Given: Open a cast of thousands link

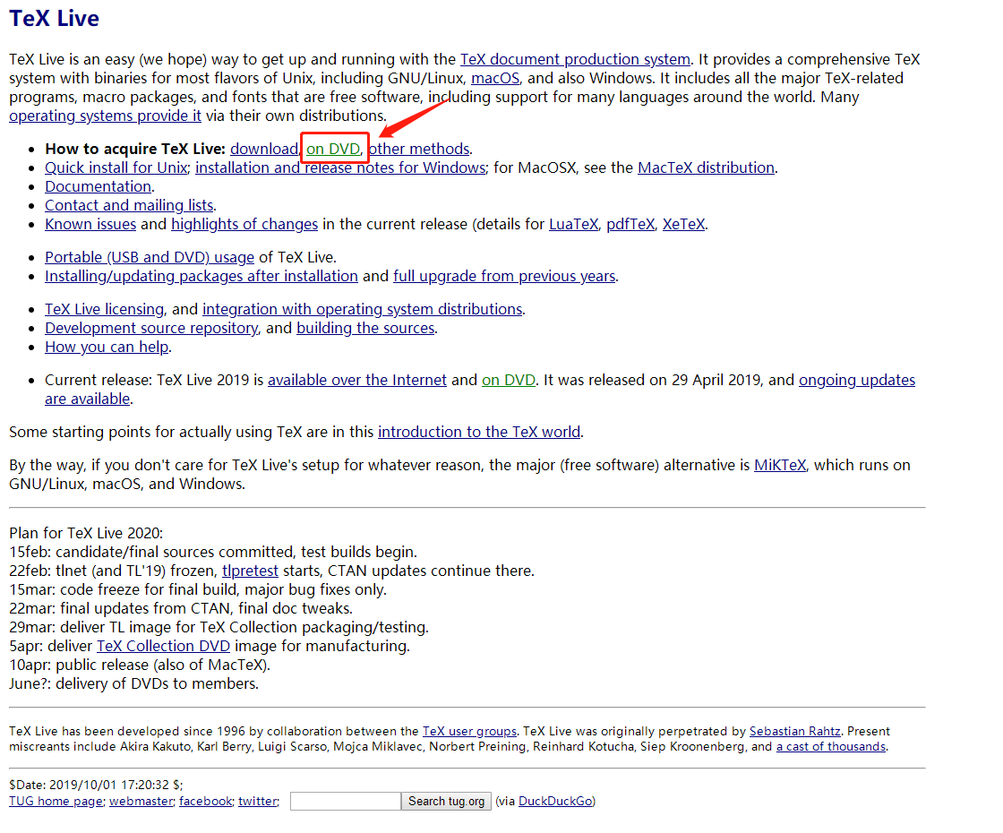Looking at the screenshot, I should coord(831,747).
